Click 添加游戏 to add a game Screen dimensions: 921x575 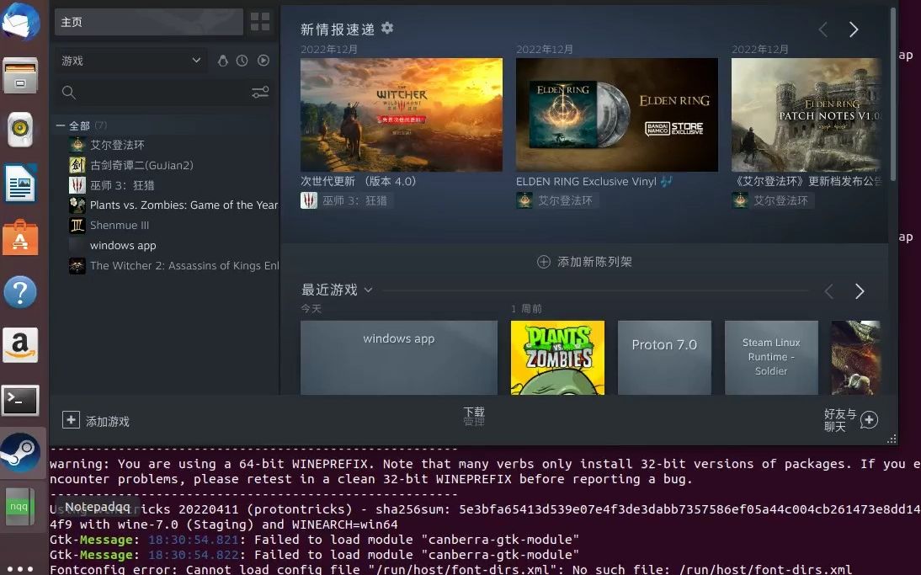point(96,419)
